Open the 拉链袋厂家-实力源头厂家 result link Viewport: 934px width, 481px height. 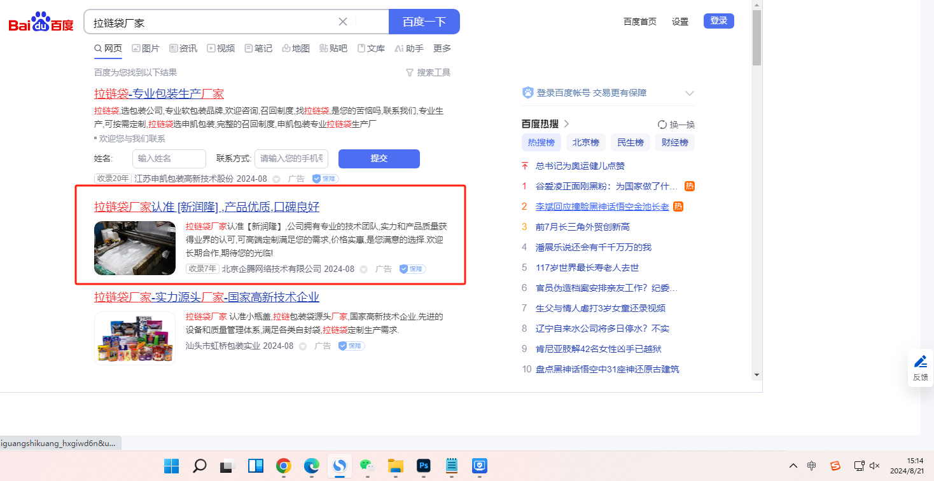(x=206, y=297)
